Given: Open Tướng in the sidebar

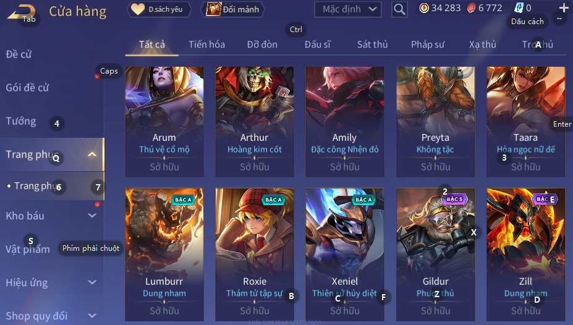Looking at the screenshot, I should pyautogui.click(x=21, y=121).
